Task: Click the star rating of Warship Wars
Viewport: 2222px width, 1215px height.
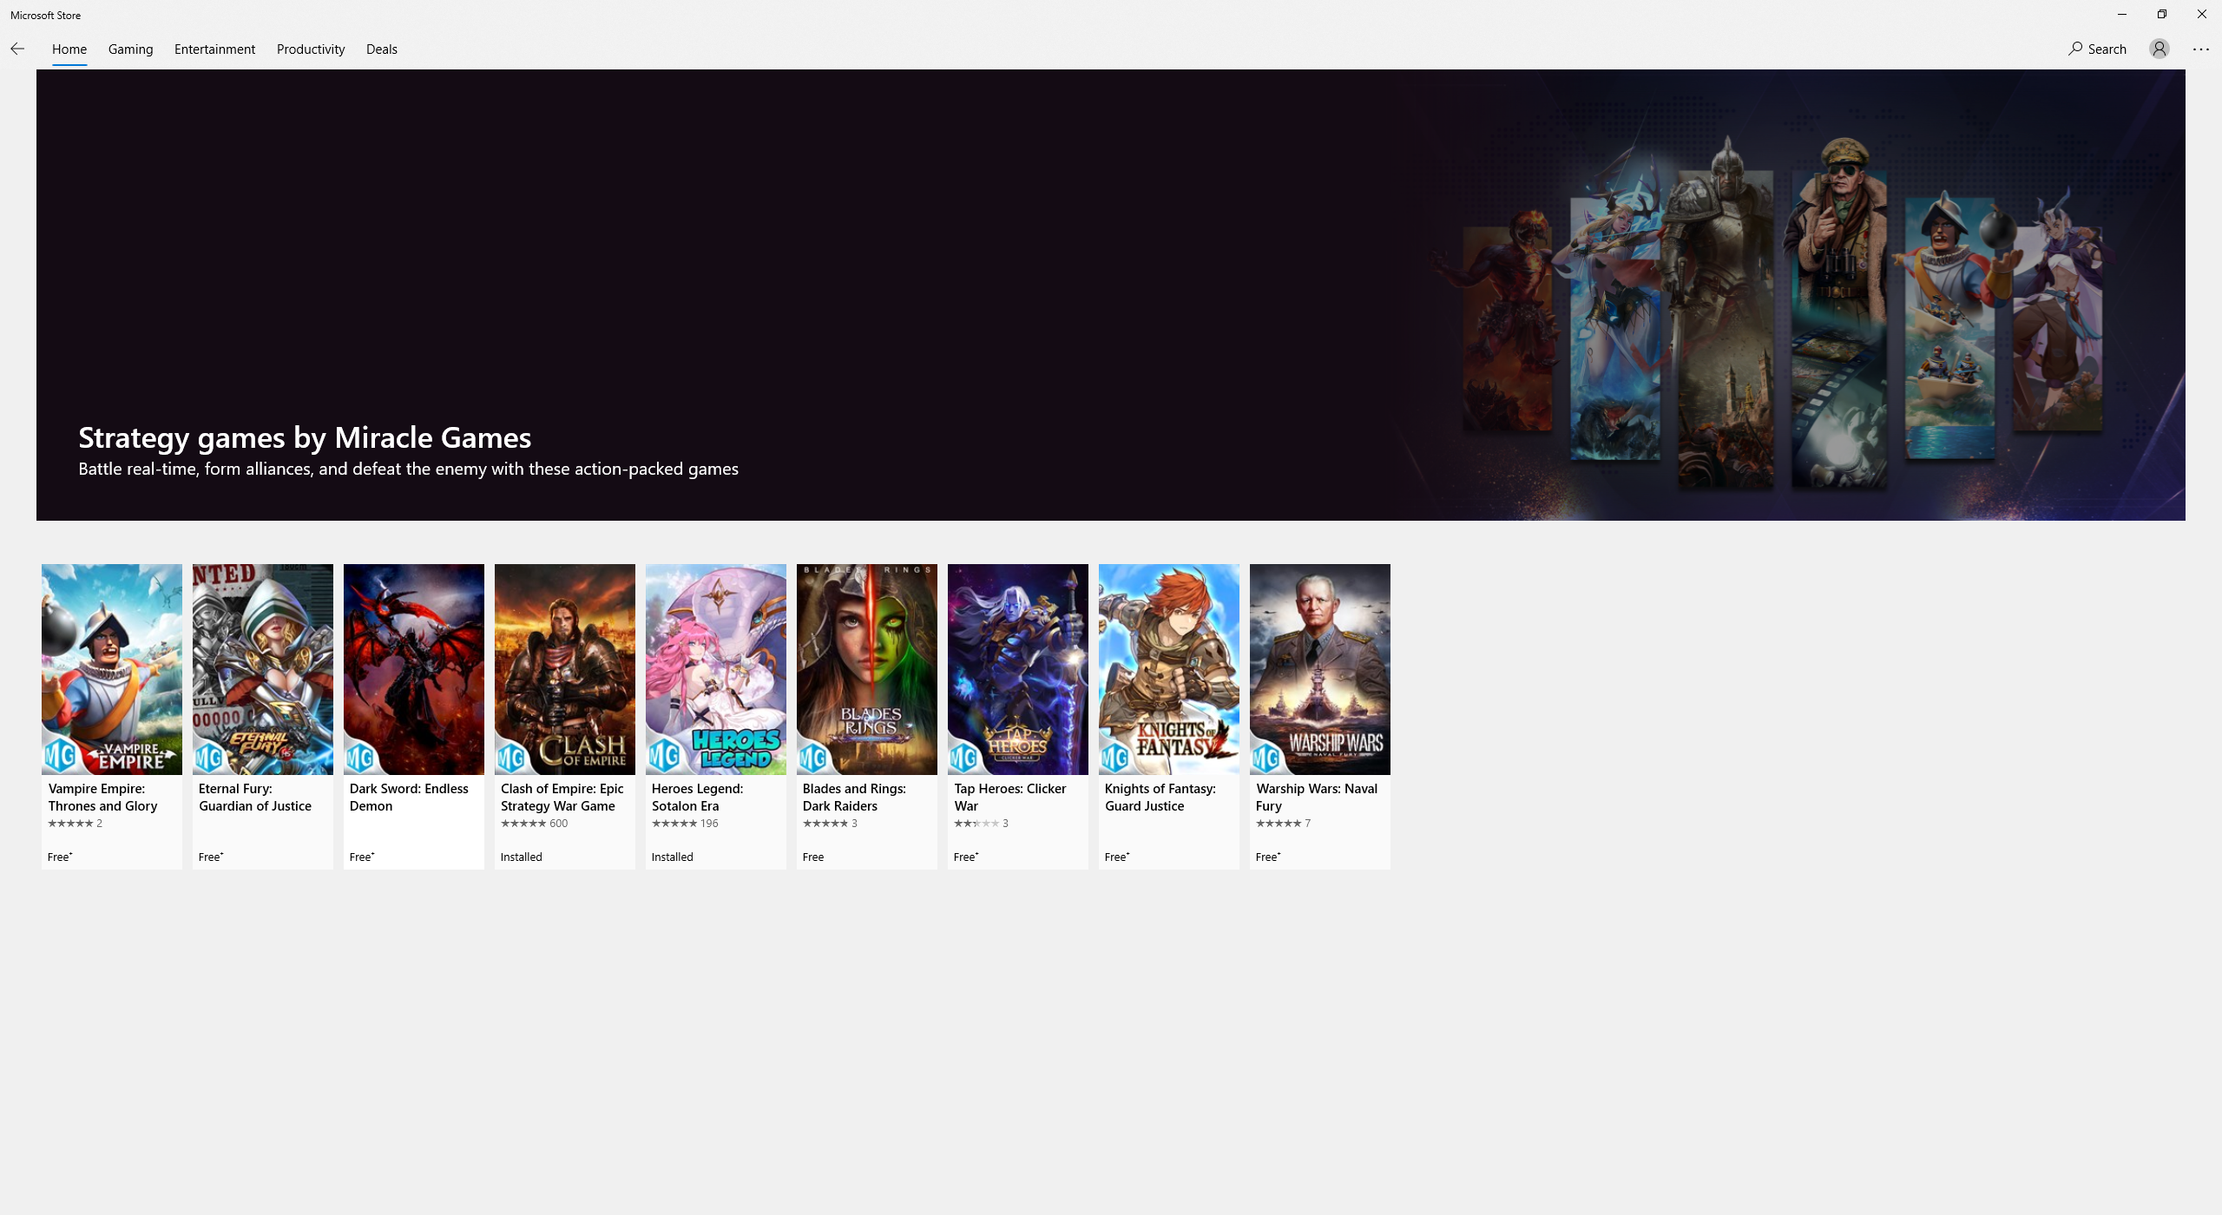Action: click(x=1279, y=823)
